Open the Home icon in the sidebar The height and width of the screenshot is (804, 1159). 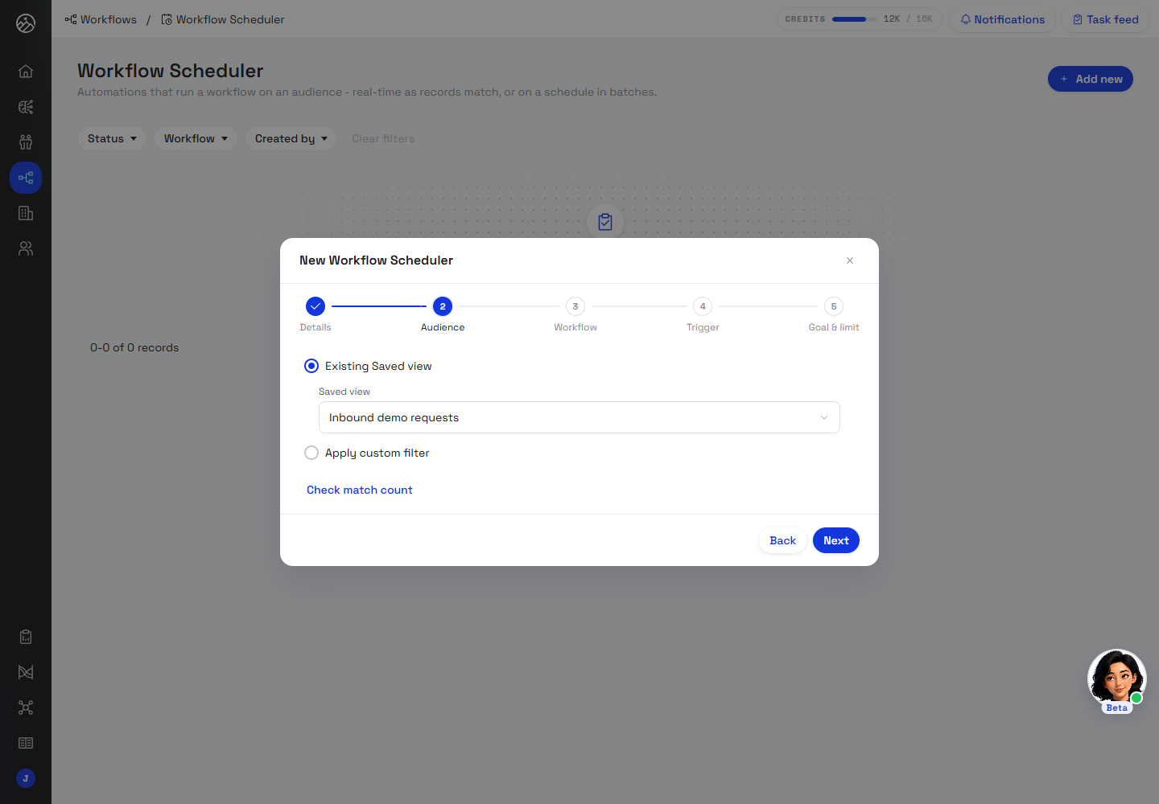click(x=26, y=71)
